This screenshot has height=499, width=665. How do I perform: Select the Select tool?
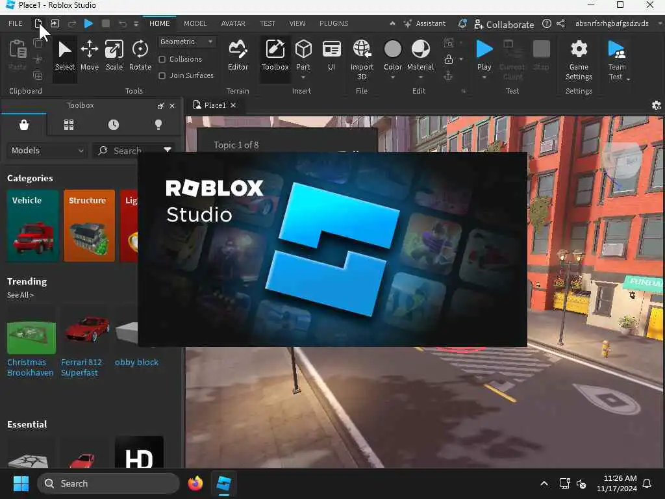click(x=64, y=57)
